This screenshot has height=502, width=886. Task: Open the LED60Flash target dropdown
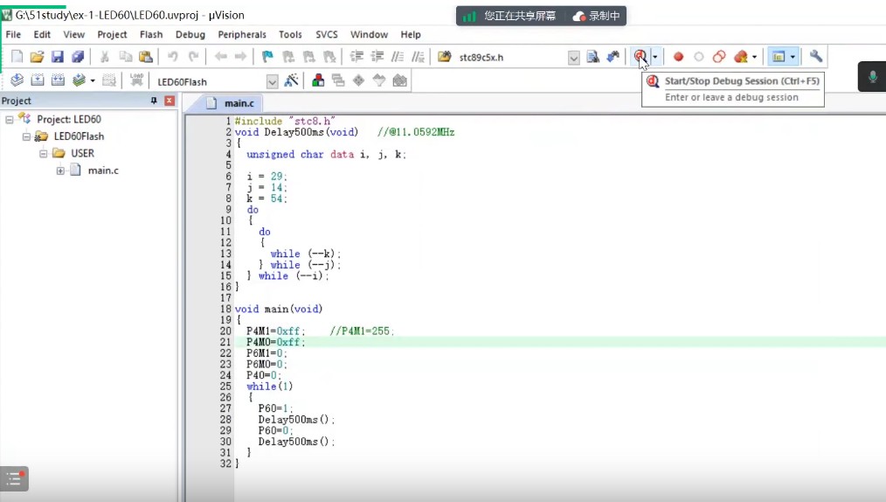point(272,81)
